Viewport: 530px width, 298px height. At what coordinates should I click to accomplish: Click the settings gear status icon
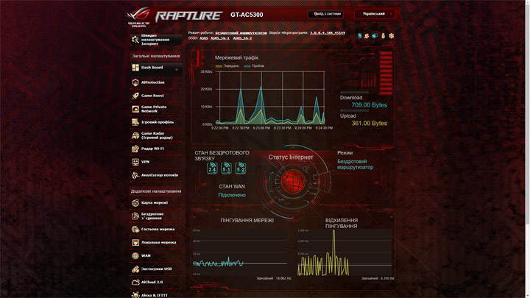coord(391,35)
